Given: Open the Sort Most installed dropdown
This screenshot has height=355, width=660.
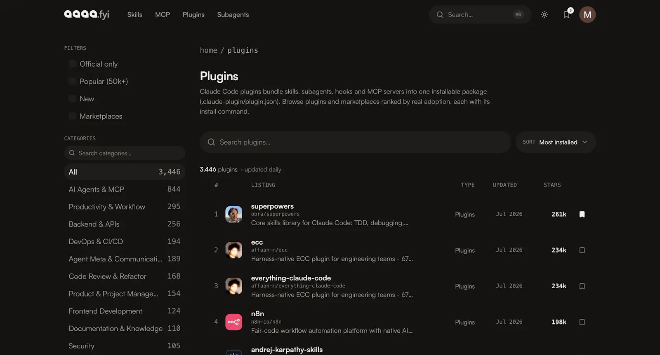Looking at the screenshot, I should point(555,142).
